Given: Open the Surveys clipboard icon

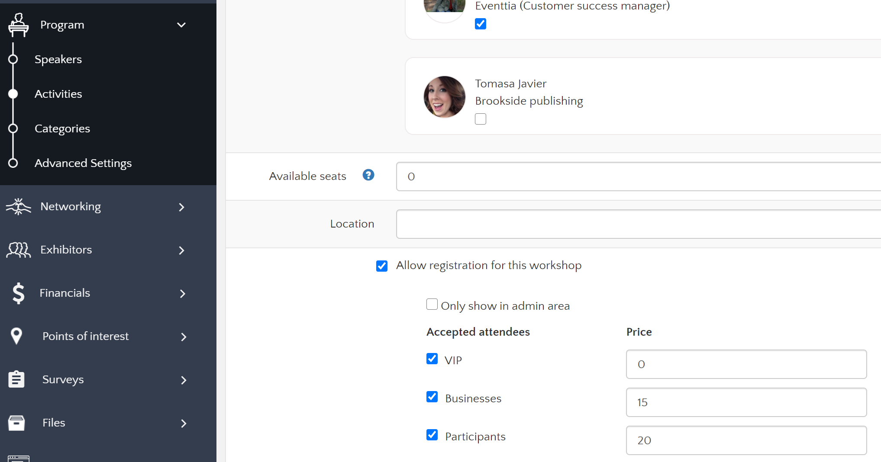Looking at the screenshot, I should (16, 379).
